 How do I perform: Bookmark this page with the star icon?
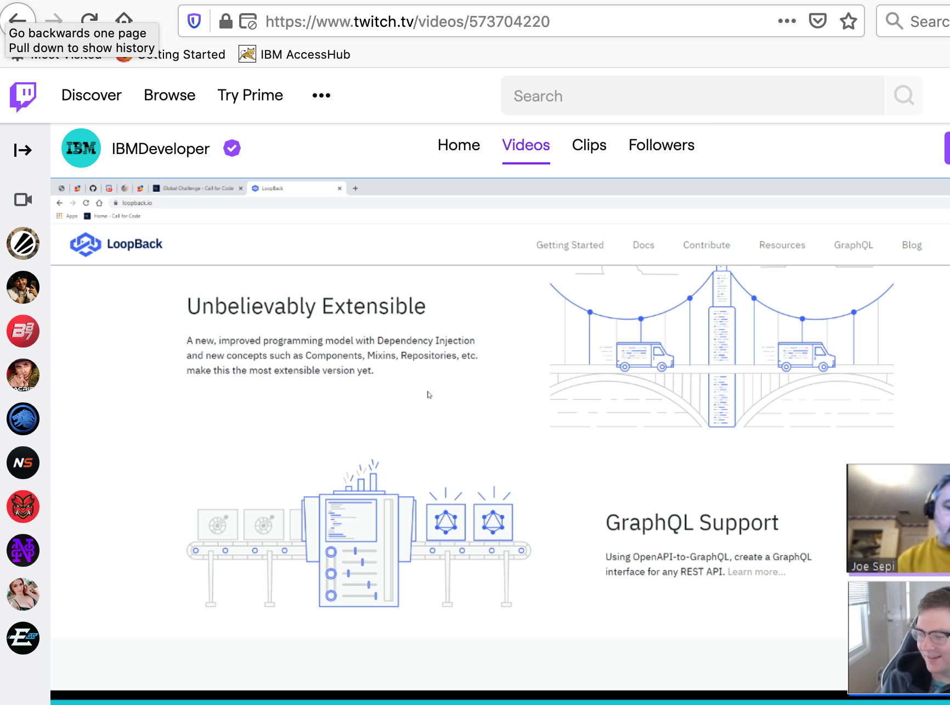848,21
